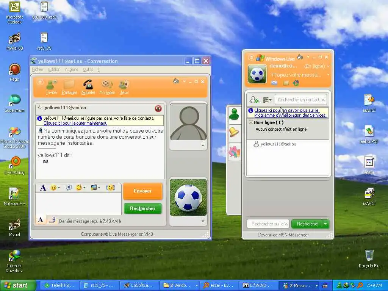Select the Recycle Bin desktop icon
This screenshot has width=388, height=291.
point(369,258)
